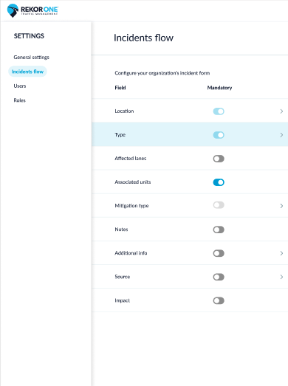
Task: Click the Incidents flow page heading
Action: (143, 38)
